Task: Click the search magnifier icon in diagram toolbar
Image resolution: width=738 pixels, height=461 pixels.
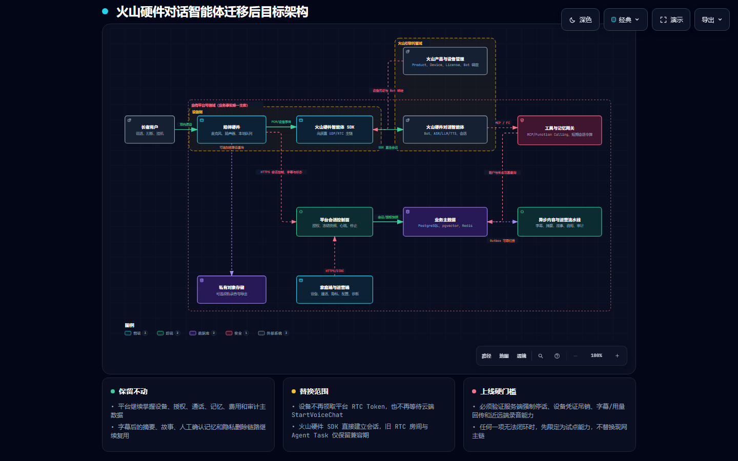Action: [540, 356]
